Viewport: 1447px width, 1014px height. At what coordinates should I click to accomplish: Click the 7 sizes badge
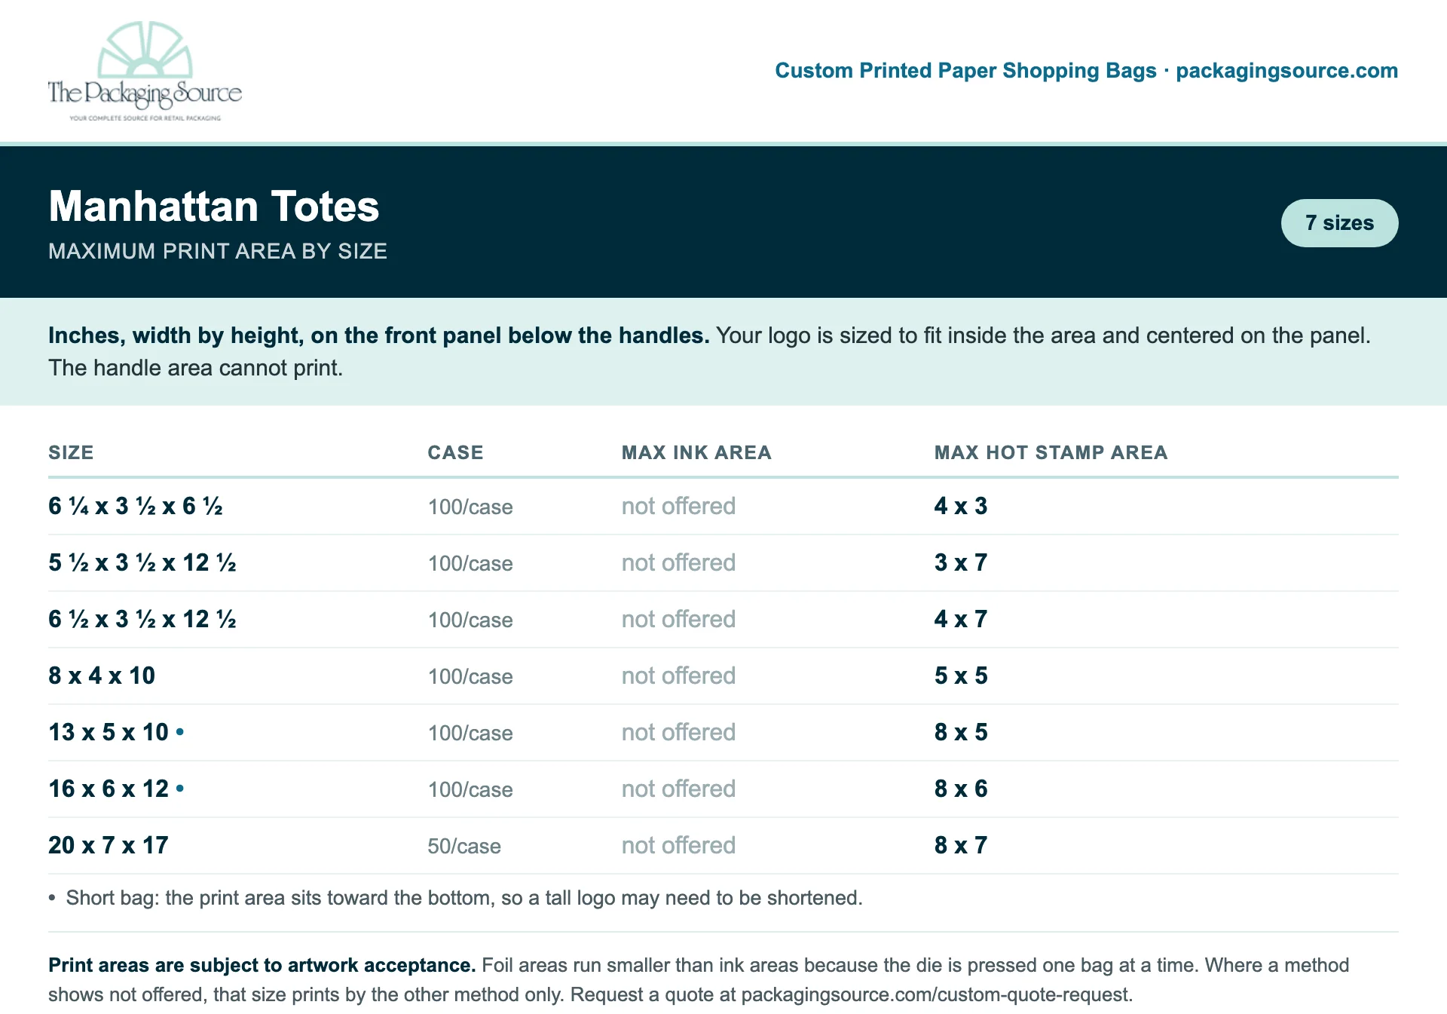click(1339, 223)
